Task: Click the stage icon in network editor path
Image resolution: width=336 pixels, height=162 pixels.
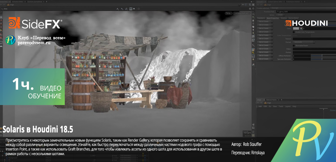Action: (x=265, y=103)
